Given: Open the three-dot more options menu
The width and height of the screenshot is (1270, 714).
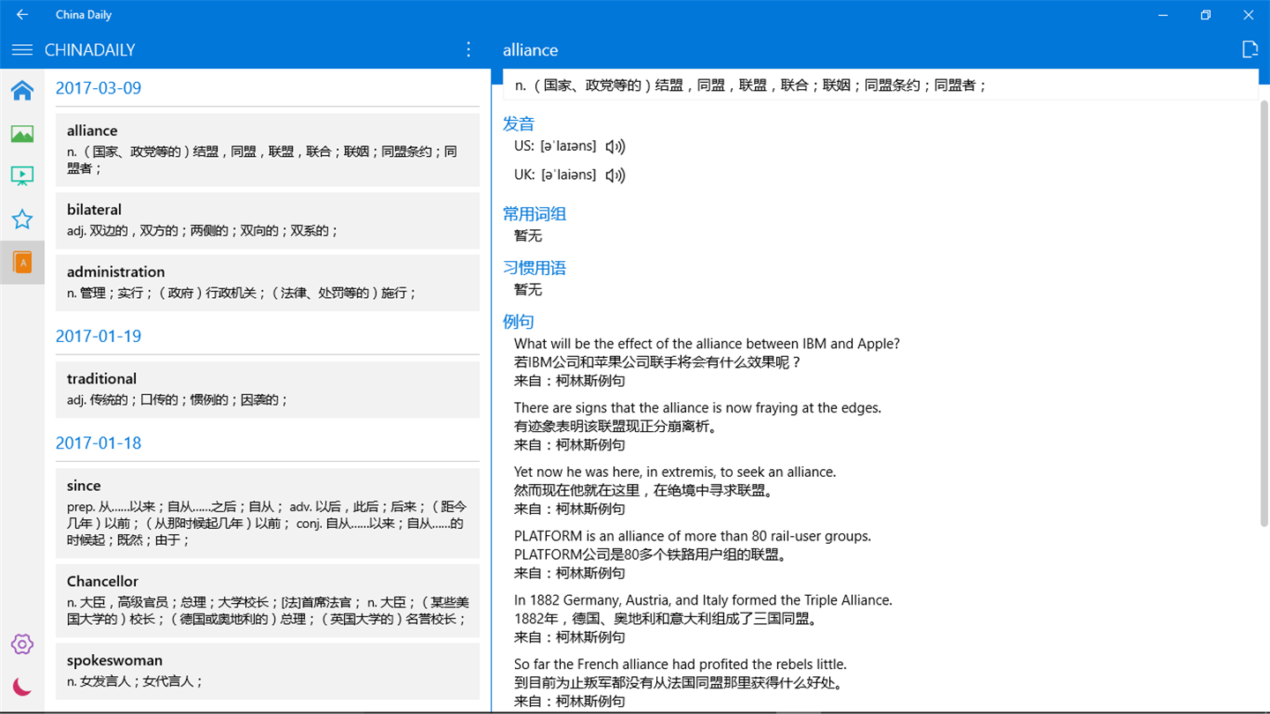Looking at the screenshot, I should (468, 49).
